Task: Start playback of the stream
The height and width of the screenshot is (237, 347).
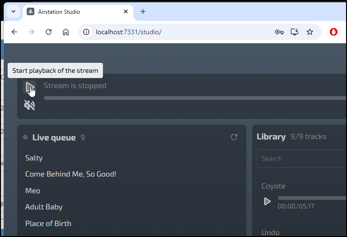Action: 30,87
